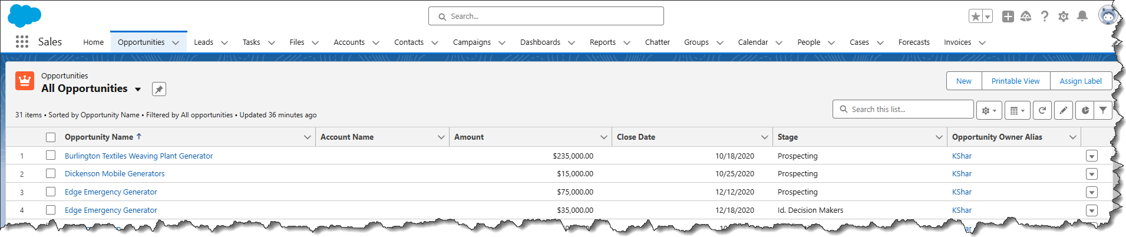The width and height of the screenshot is (1126, 237).
Task: Focus the Search this list field
Action: (907, 110)
